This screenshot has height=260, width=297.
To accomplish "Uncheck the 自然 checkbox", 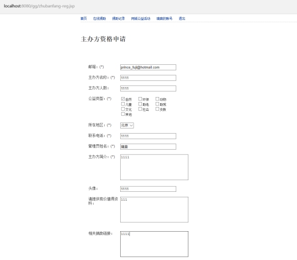I will click(123, 99).
